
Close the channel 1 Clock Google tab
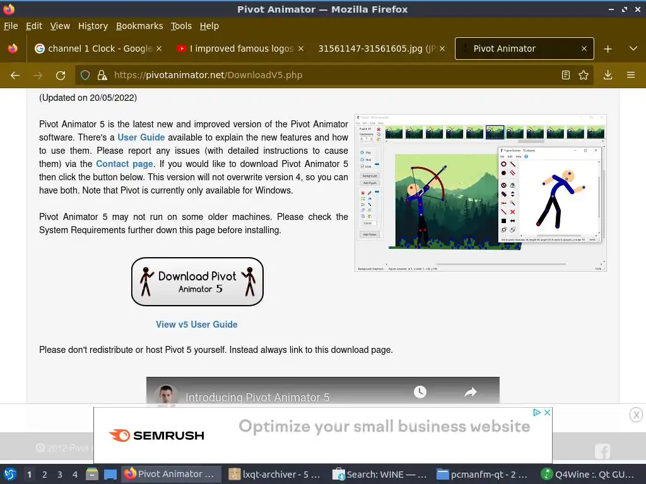pos(159,49)
